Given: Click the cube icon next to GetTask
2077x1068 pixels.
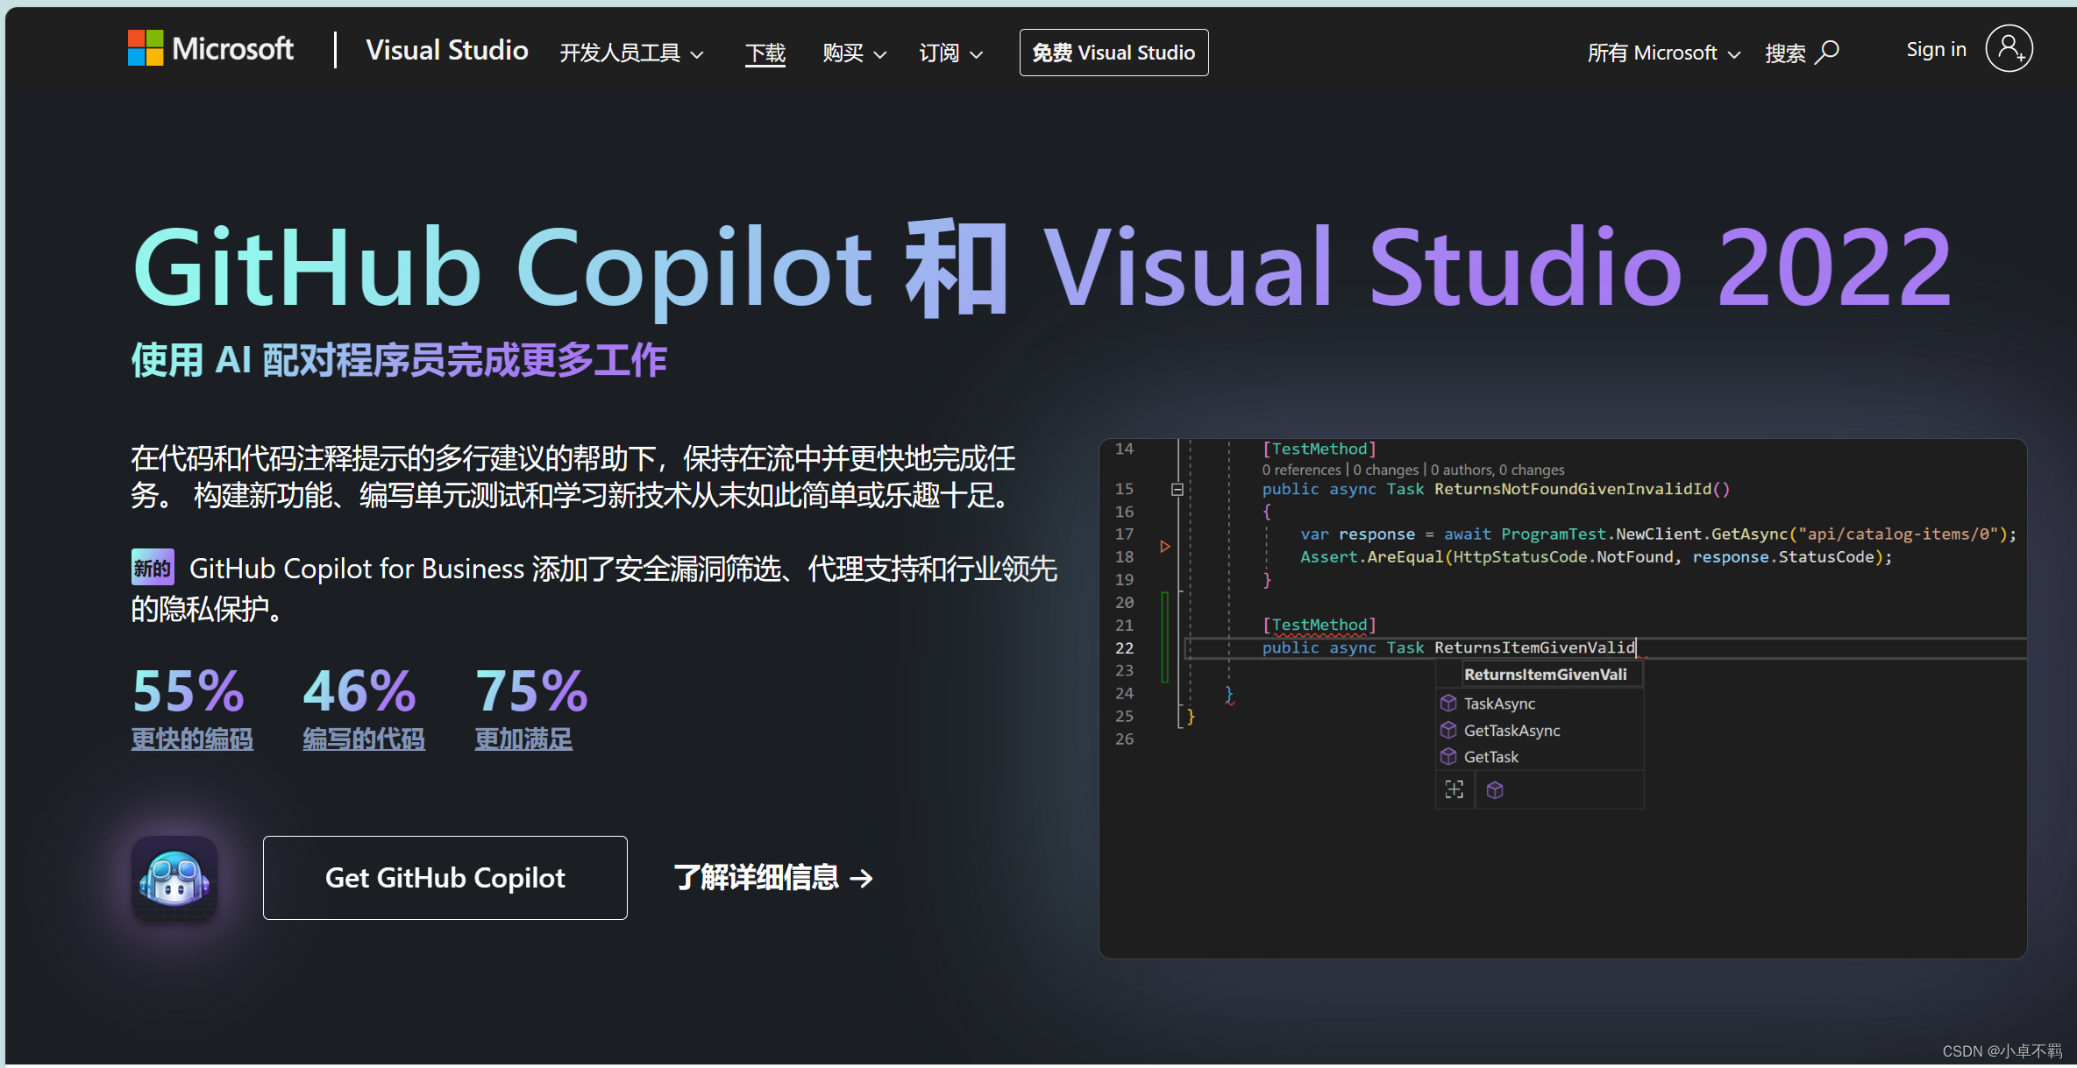Looking at the screenshot, I should pos(1448,756).
